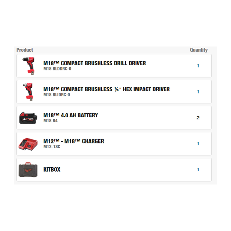The image size is (231, 231).
Task: Click model number M18 BLIDRC-0
Action: tap(56, 95)
